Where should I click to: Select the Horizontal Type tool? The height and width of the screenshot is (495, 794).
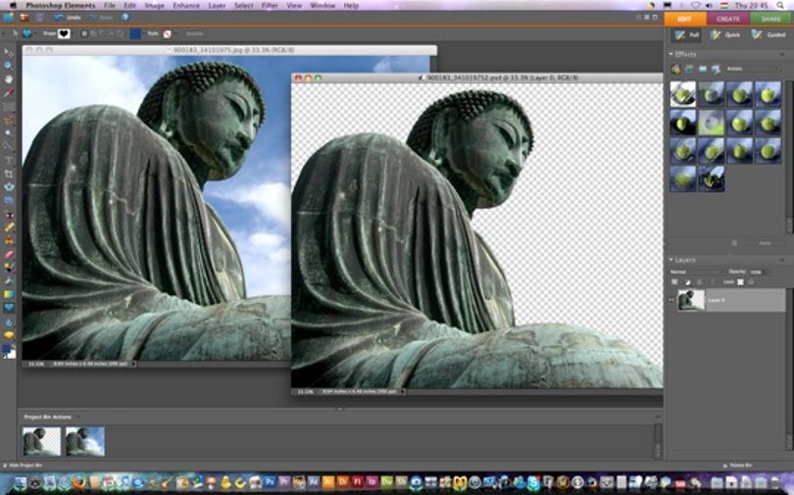9,160
